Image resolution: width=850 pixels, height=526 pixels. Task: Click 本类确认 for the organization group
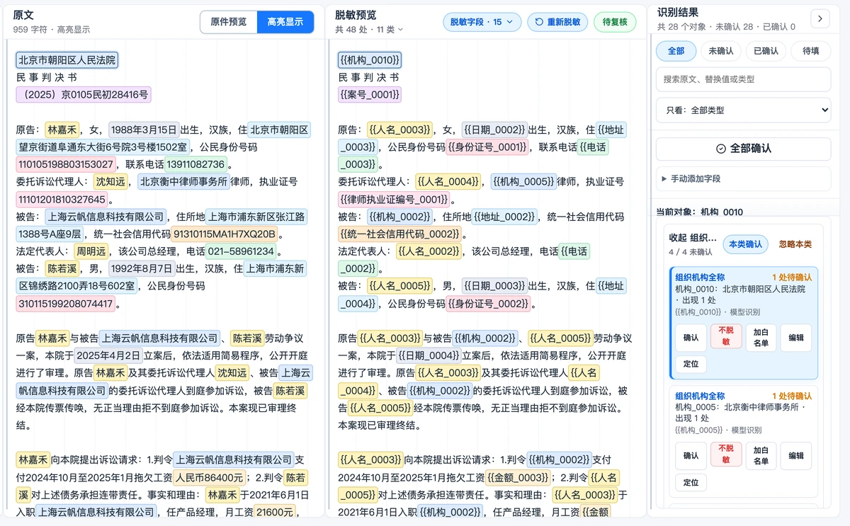click(x=745, y=244)
